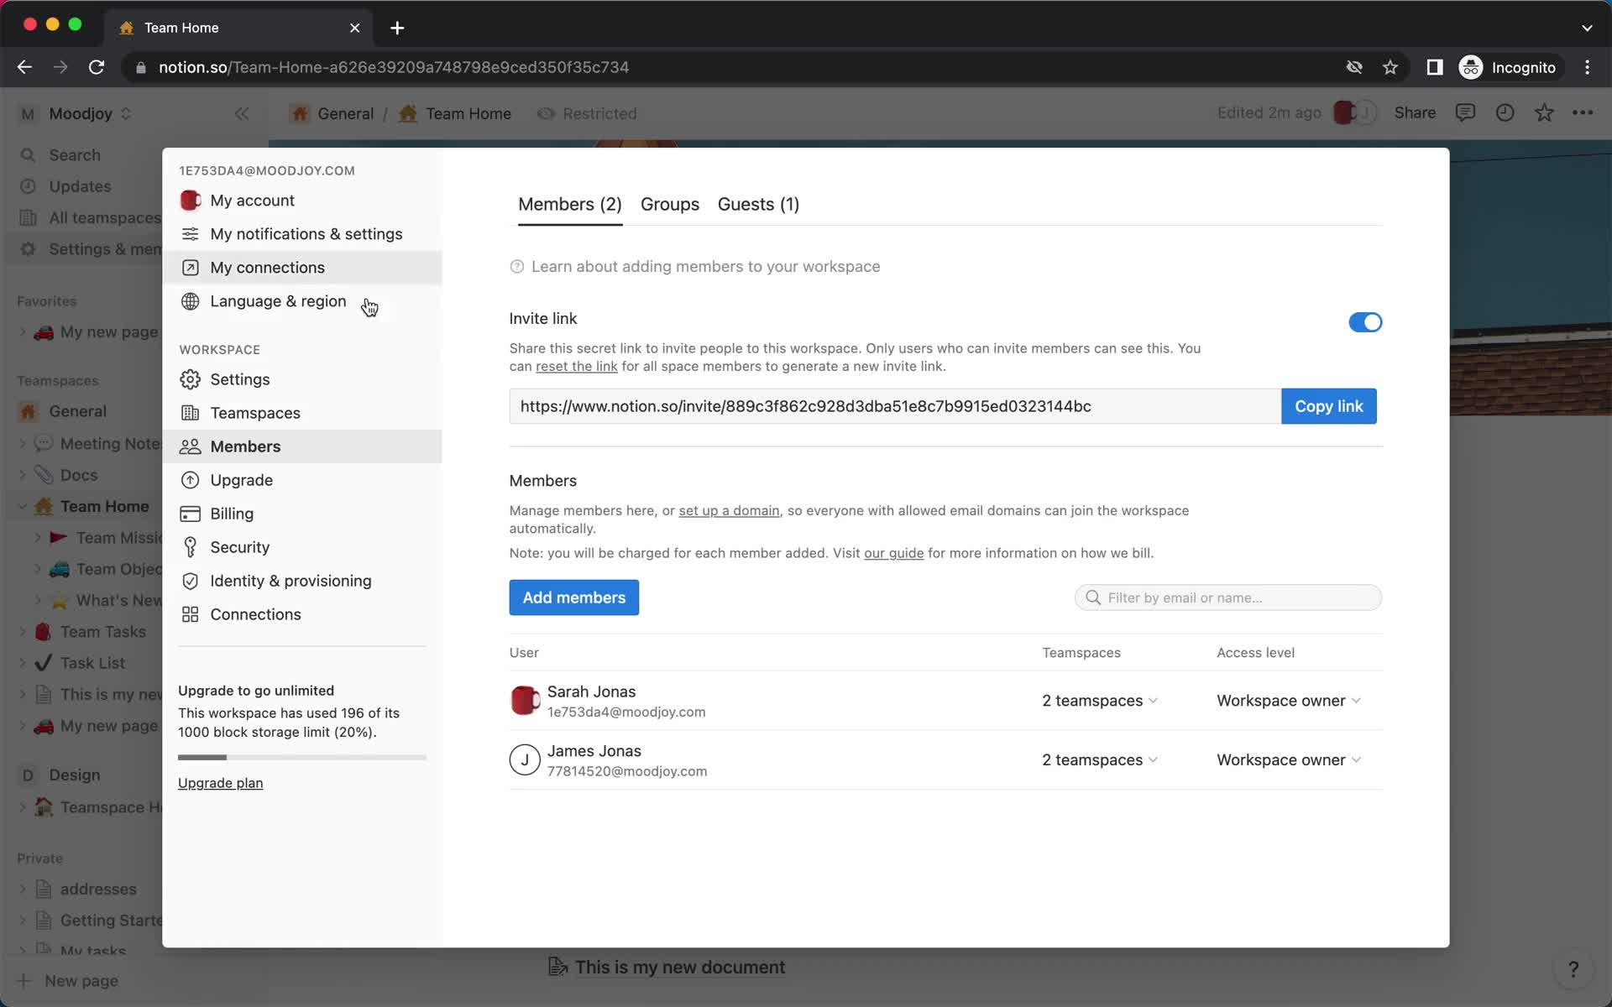Expand Sarah Jonas teamspaces dropdown
1612x1007 pixels.
(x=1100, y=701)
